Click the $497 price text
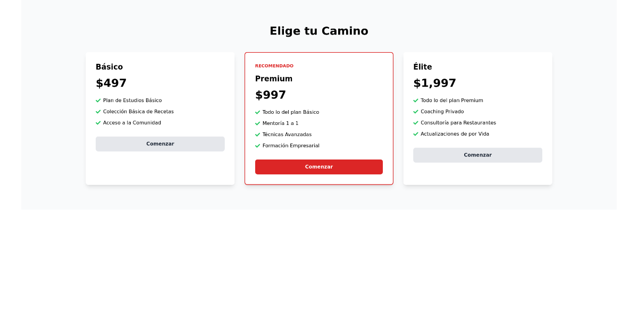 click(x=111, y=83)
